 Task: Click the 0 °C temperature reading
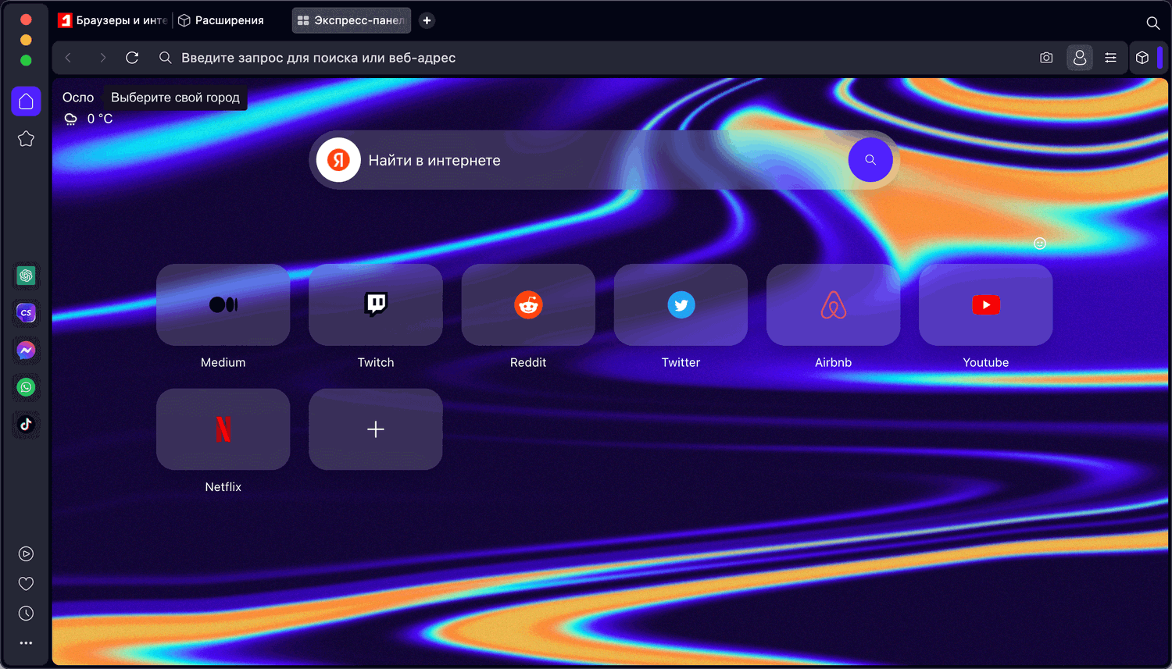tap(100, 119)
